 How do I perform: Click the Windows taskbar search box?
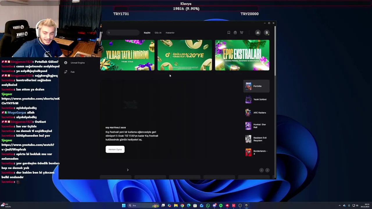click(x=143, y=206)
